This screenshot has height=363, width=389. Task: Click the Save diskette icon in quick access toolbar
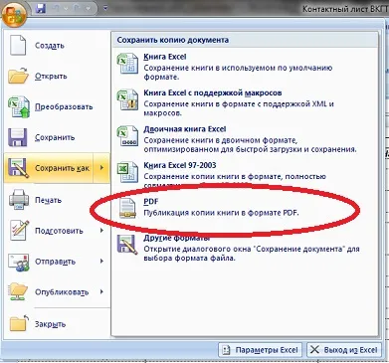(41, 8)
